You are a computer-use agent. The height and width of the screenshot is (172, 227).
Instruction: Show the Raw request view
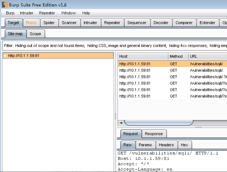(x=128, y=145)
